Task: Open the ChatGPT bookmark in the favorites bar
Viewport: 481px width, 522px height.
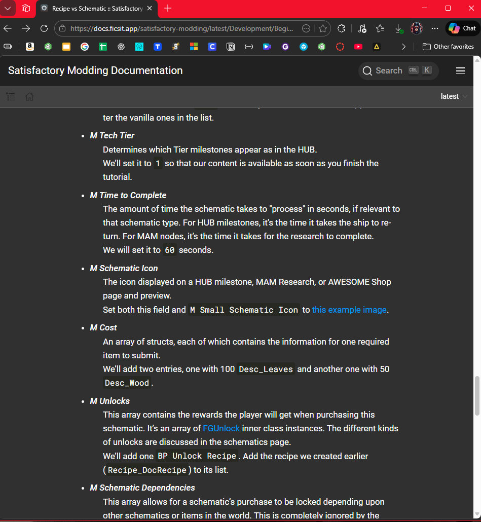Action: (121, 46)
